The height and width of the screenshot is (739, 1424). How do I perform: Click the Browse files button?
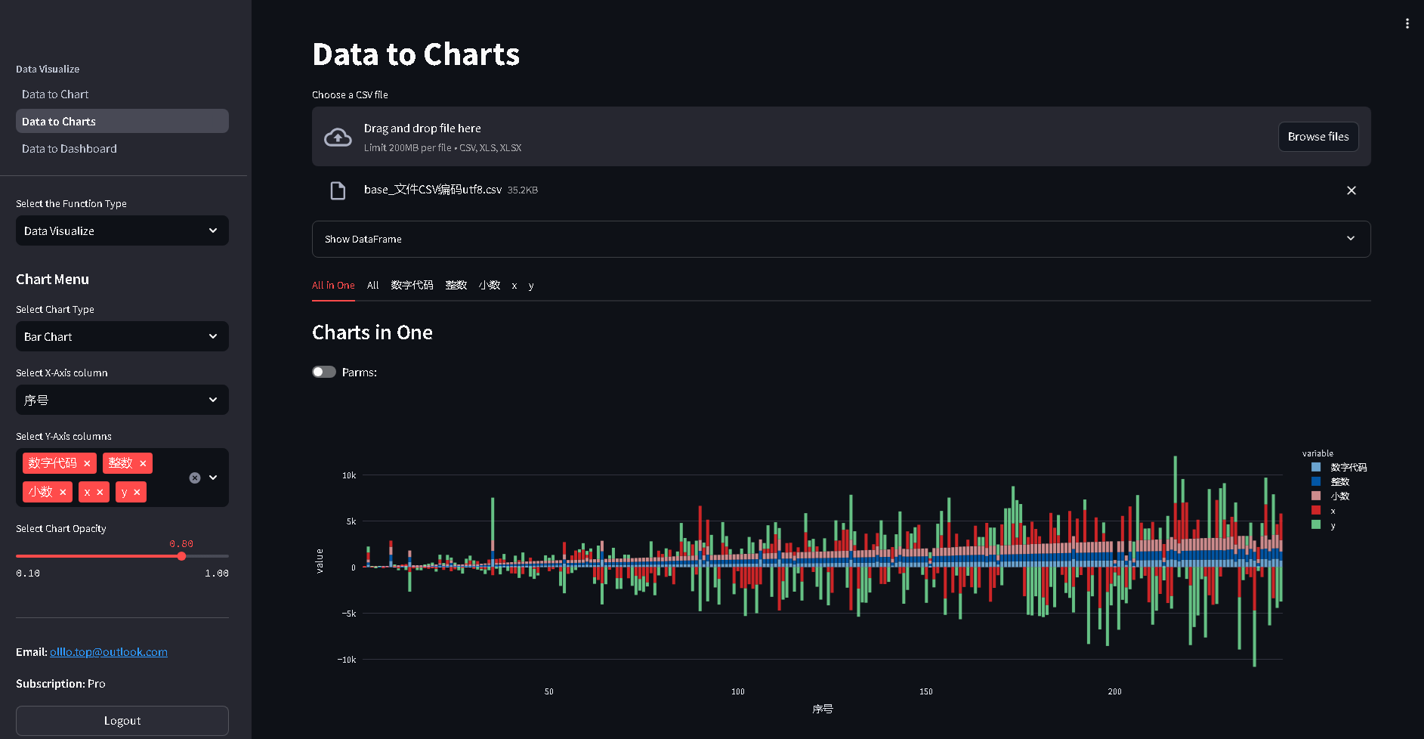[1317, 137]
